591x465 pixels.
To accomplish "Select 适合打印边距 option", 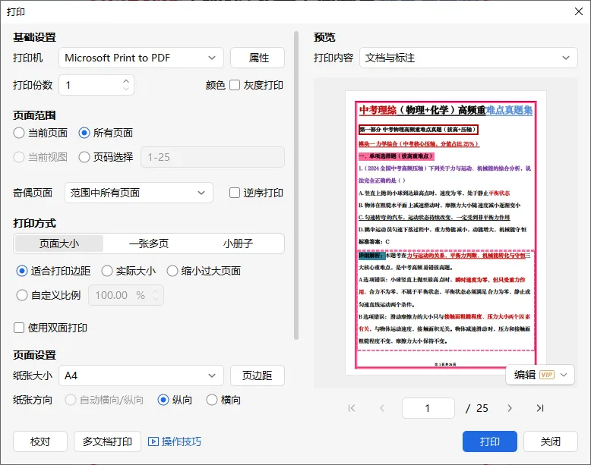I will point(22,271).
